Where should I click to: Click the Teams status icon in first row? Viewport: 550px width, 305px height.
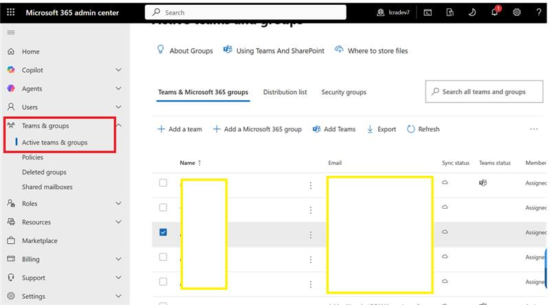[483, 183]
